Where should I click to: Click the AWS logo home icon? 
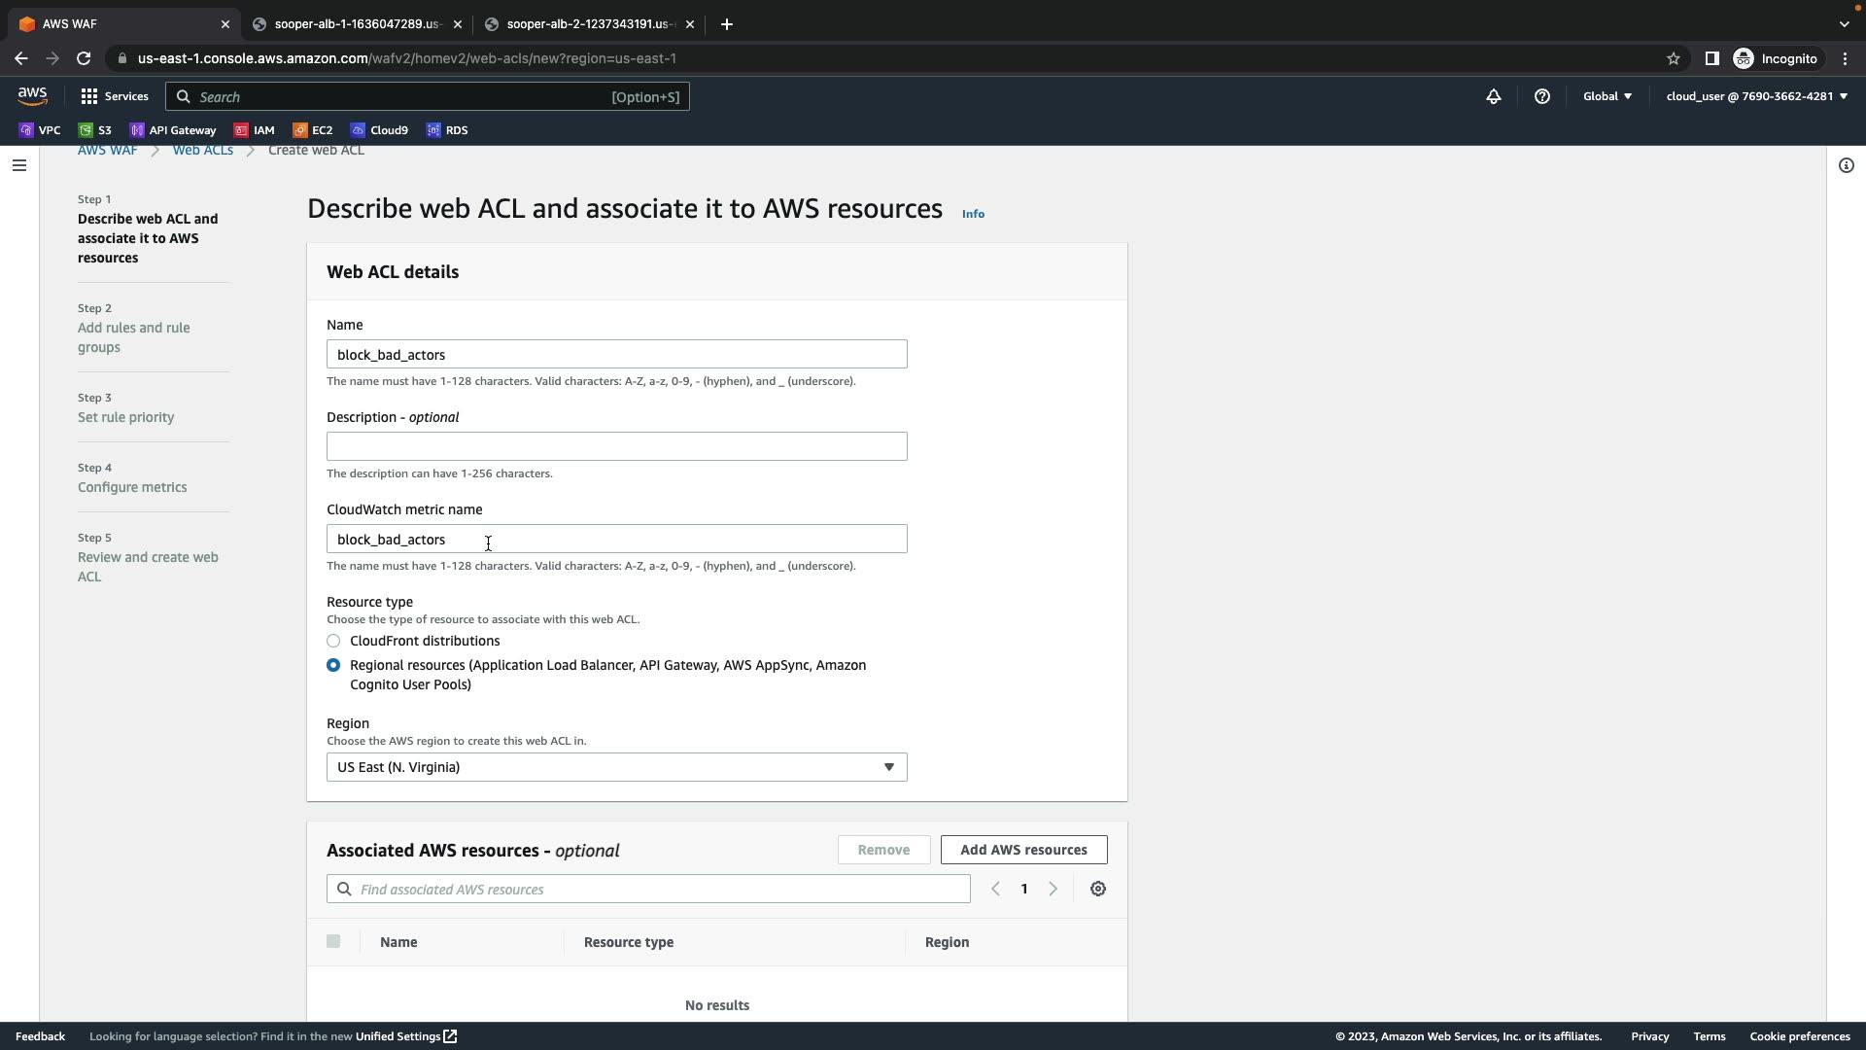click(x=32, y=95)
